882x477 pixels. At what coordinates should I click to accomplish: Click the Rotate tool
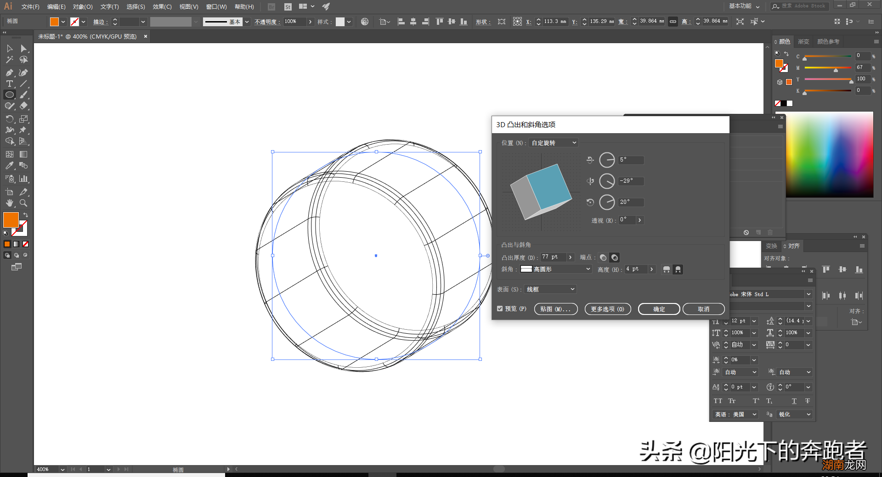click(9, 119)
